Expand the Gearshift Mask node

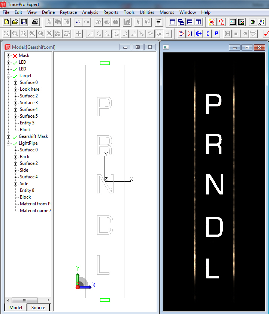tap(8, 137)
